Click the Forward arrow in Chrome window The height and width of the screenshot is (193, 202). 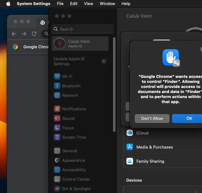(x=24, y=34)
